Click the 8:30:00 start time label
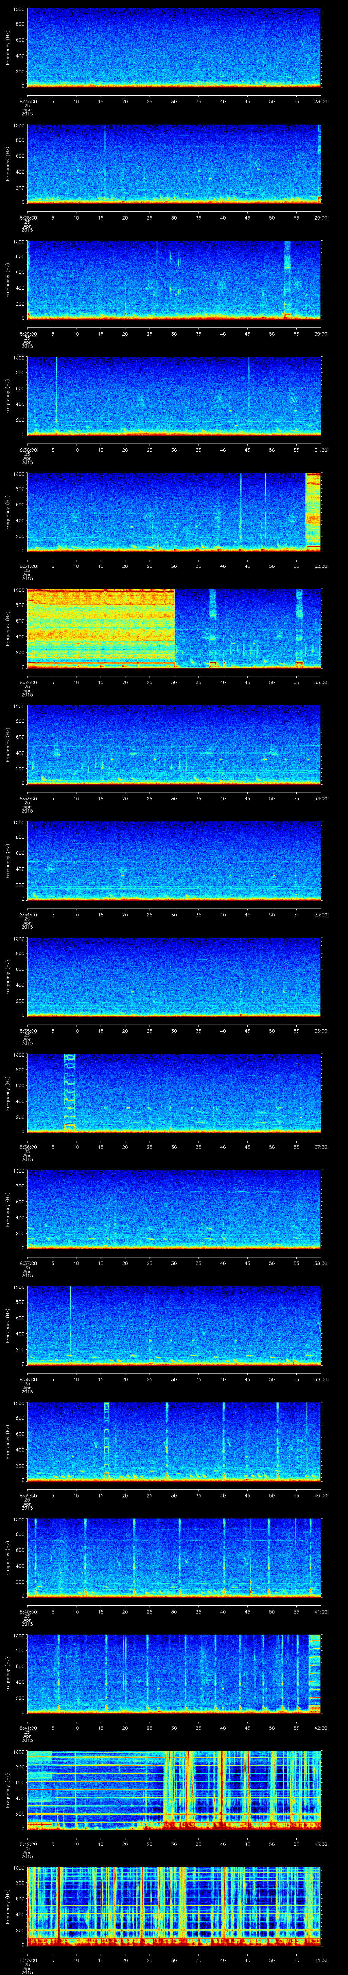This screenshot has height=1975, width=348. coord(28,450)
